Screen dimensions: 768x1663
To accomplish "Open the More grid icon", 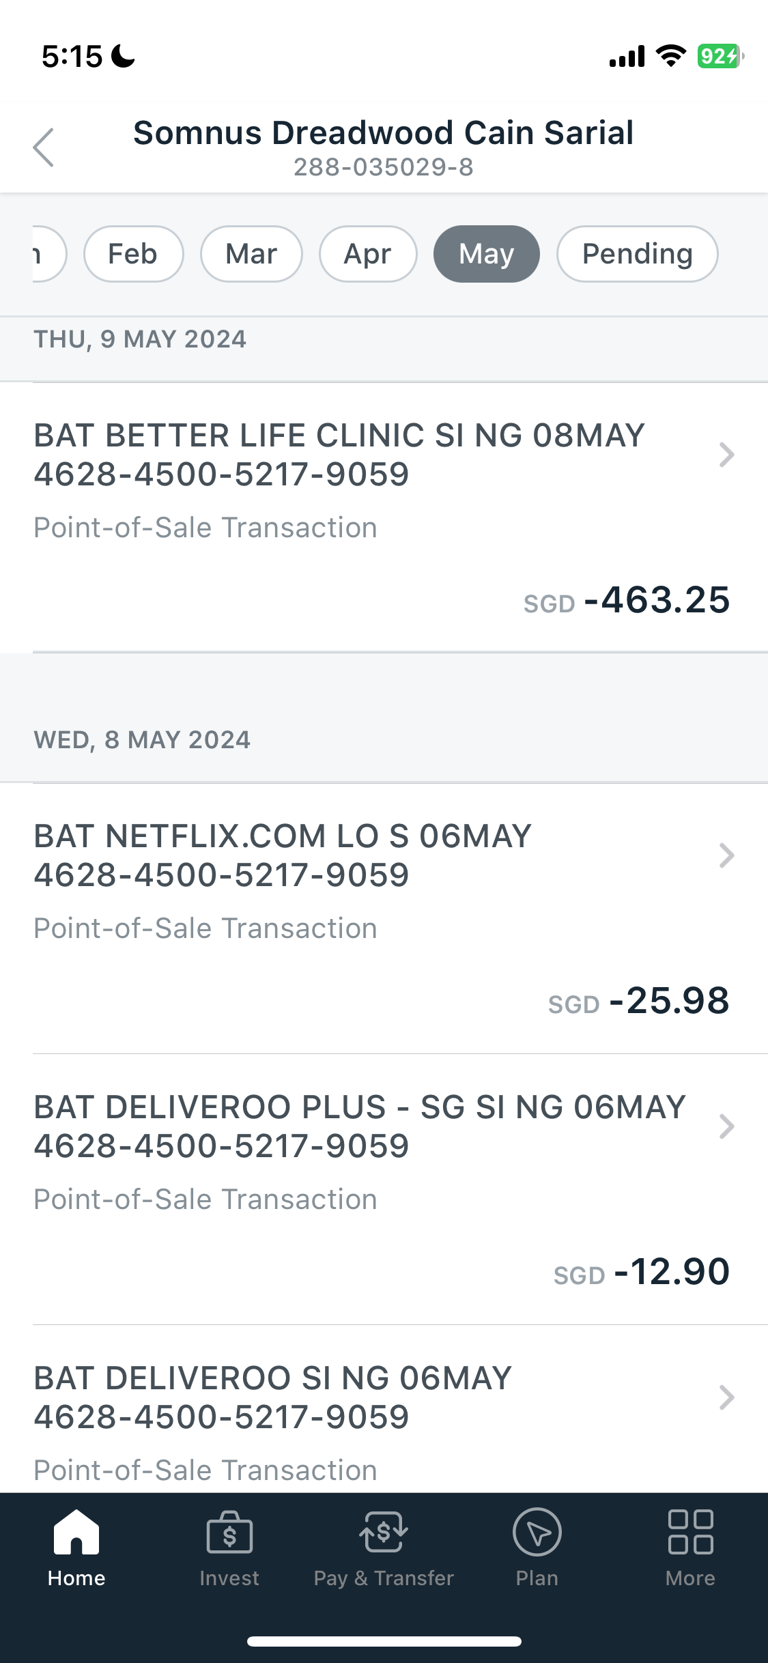I will [690, 1533].
